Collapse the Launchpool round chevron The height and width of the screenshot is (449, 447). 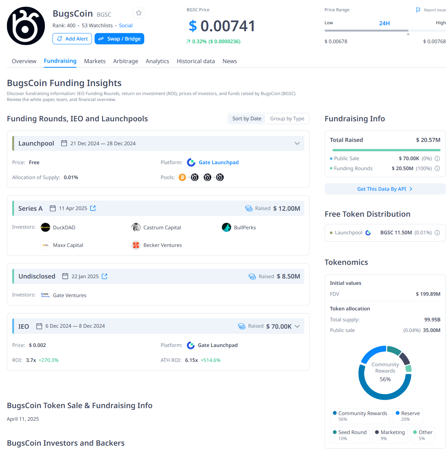[297, 144]
